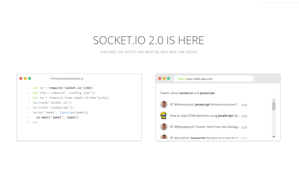
Task: Click the closing '});' on code line 8
Action: pos(35,122)
